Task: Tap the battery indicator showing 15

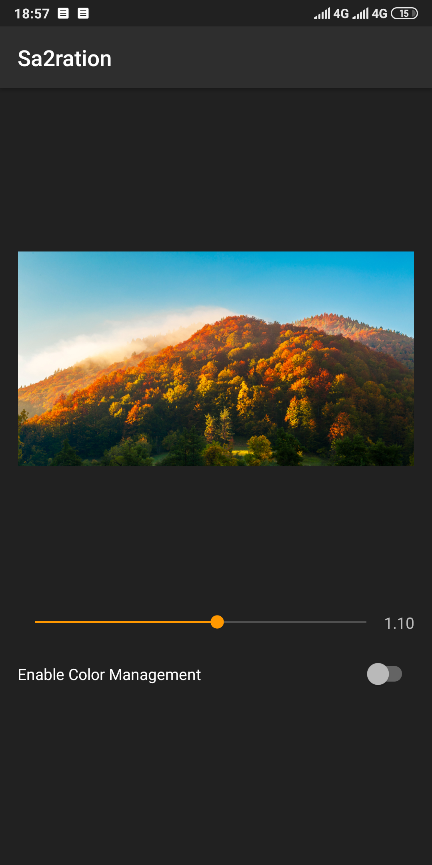Action: [x=404, y=14]
